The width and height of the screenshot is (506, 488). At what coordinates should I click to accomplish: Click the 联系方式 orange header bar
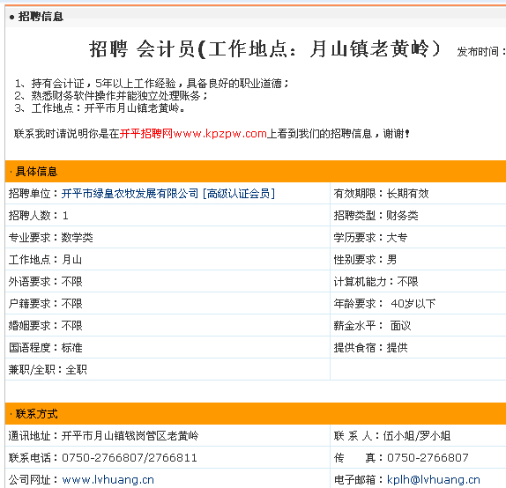point(256,413)
